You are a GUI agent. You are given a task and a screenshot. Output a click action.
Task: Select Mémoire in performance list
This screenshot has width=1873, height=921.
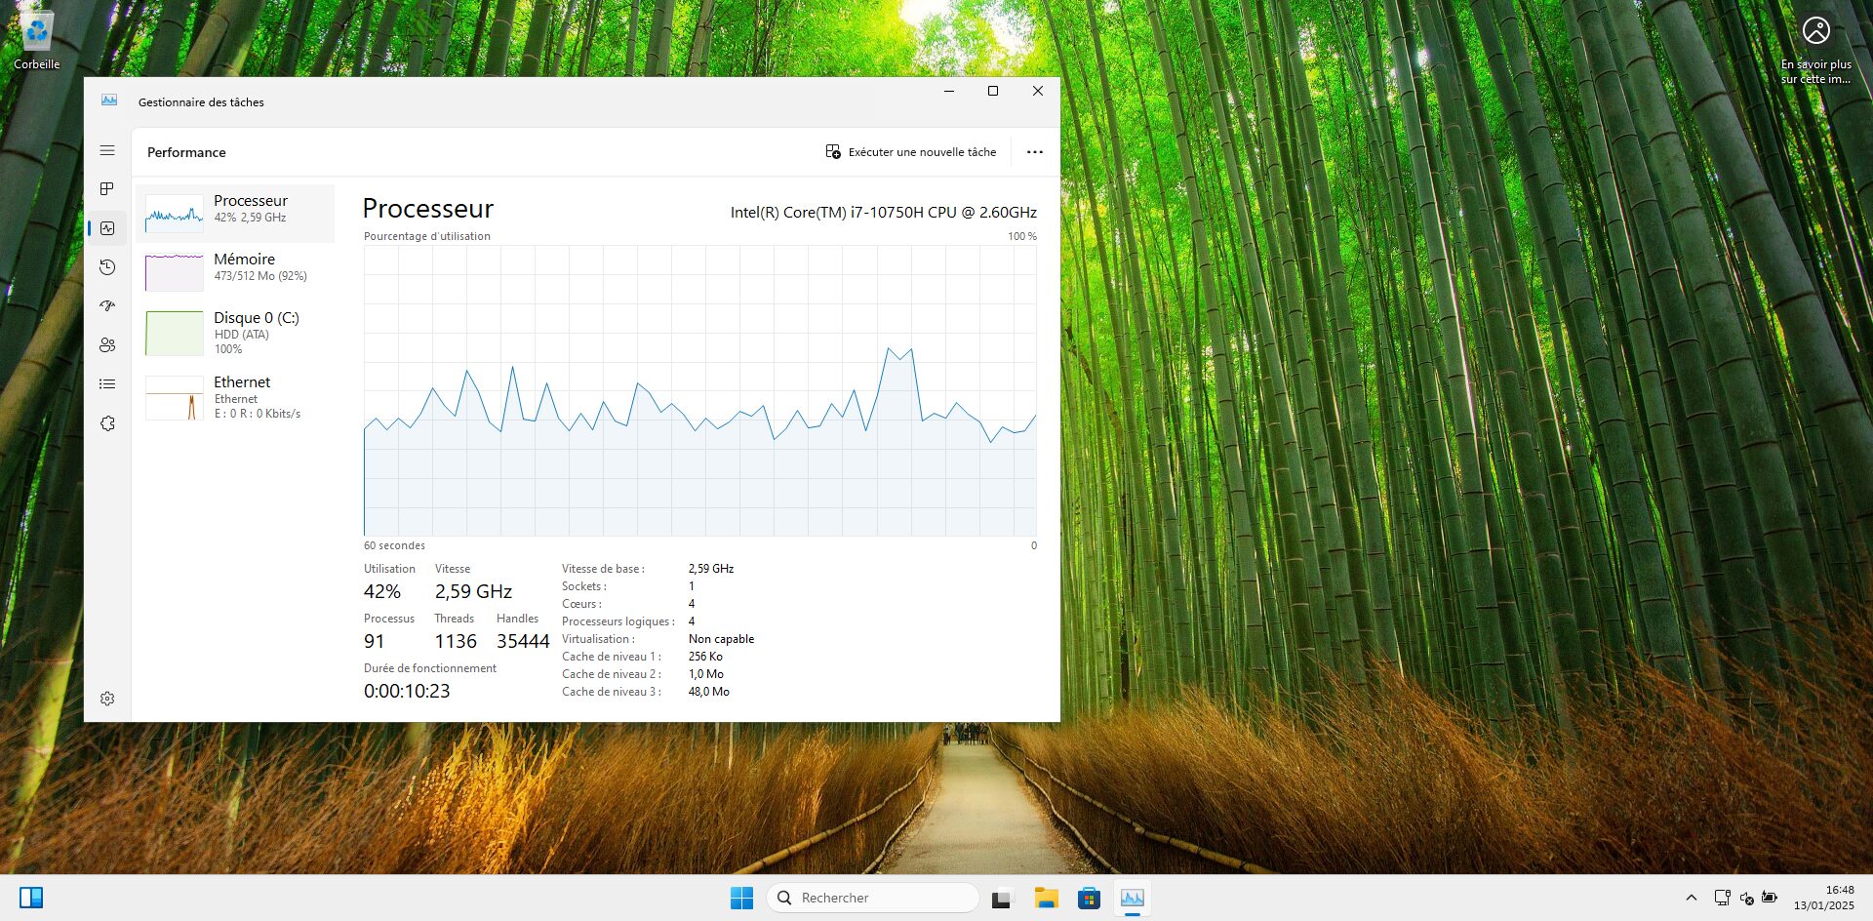235,271
